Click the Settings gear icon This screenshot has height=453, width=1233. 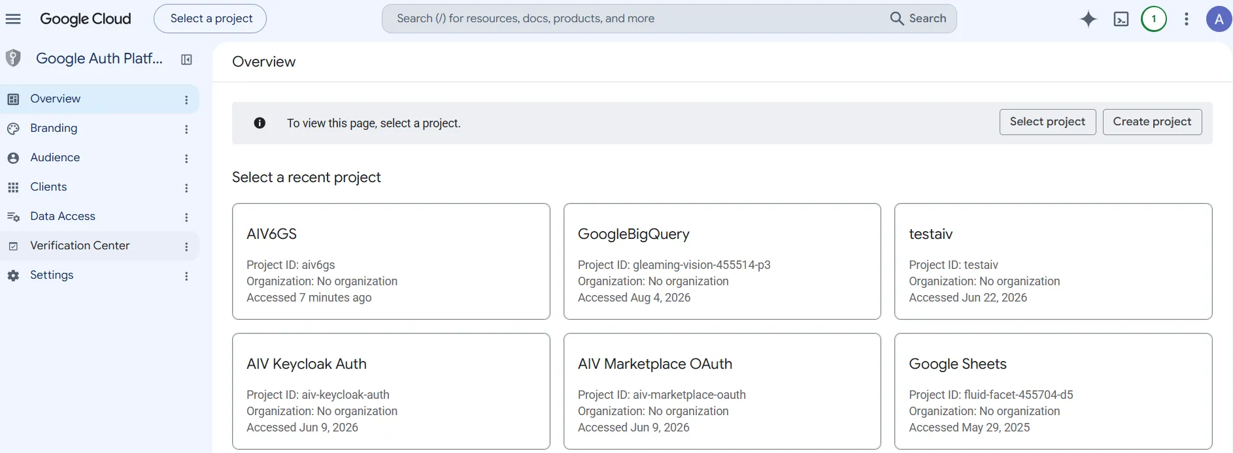[x=13, y=275]
